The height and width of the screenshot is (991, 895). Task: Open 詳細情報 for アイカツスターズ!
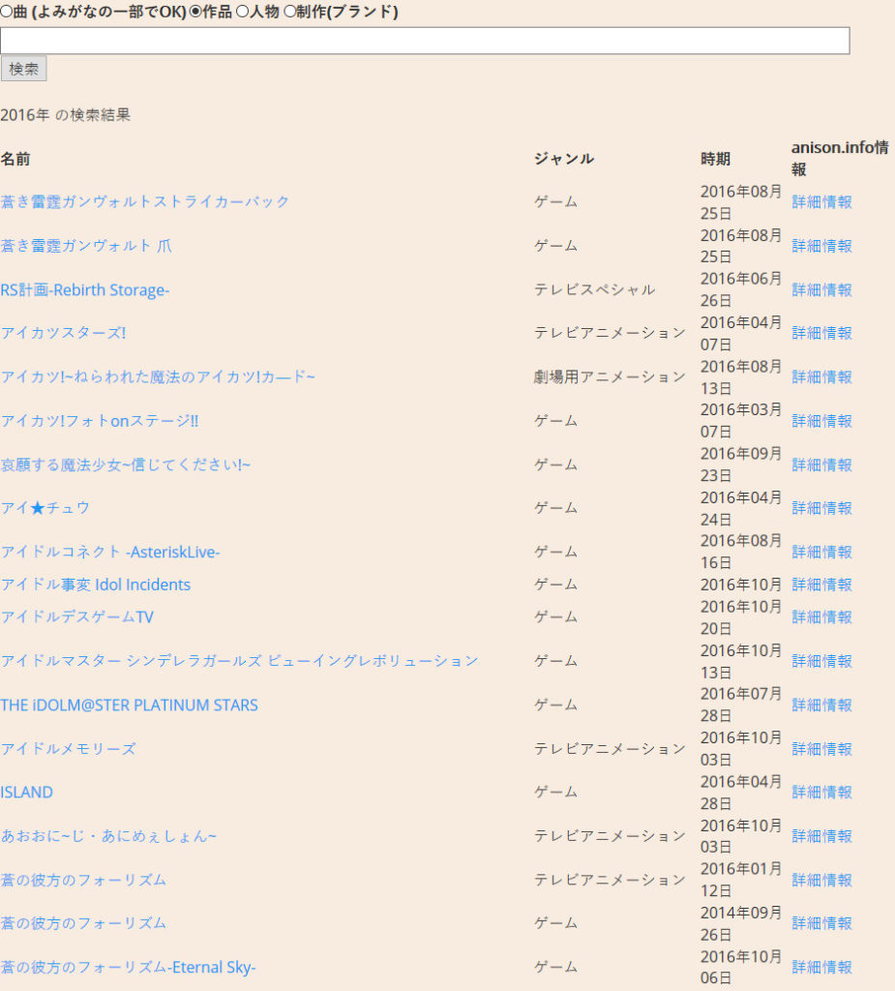tap(821, 333)
